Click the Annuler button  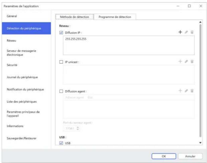(x=190, y=156)
